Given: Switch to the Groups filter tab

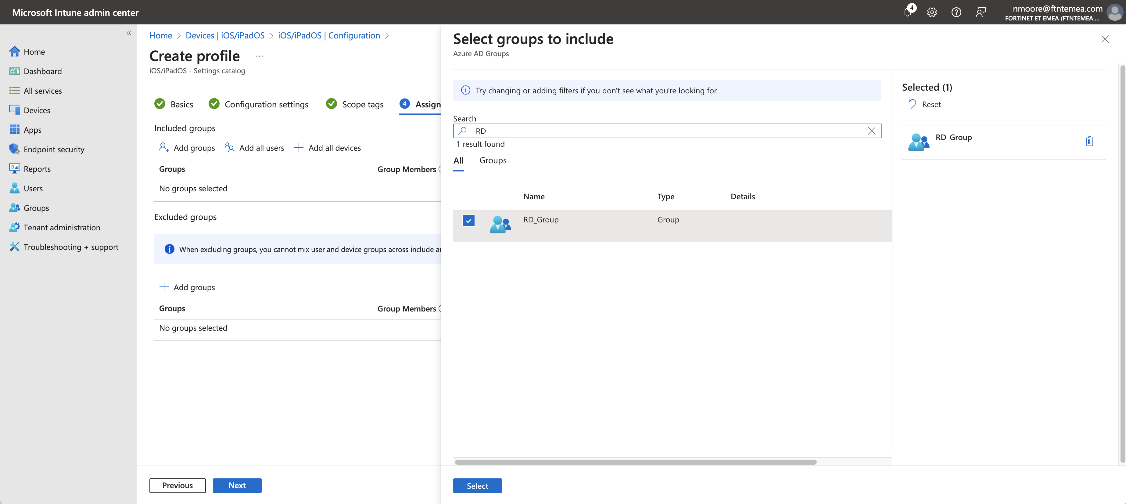Looking at the screenshot, I should (493, 160).
